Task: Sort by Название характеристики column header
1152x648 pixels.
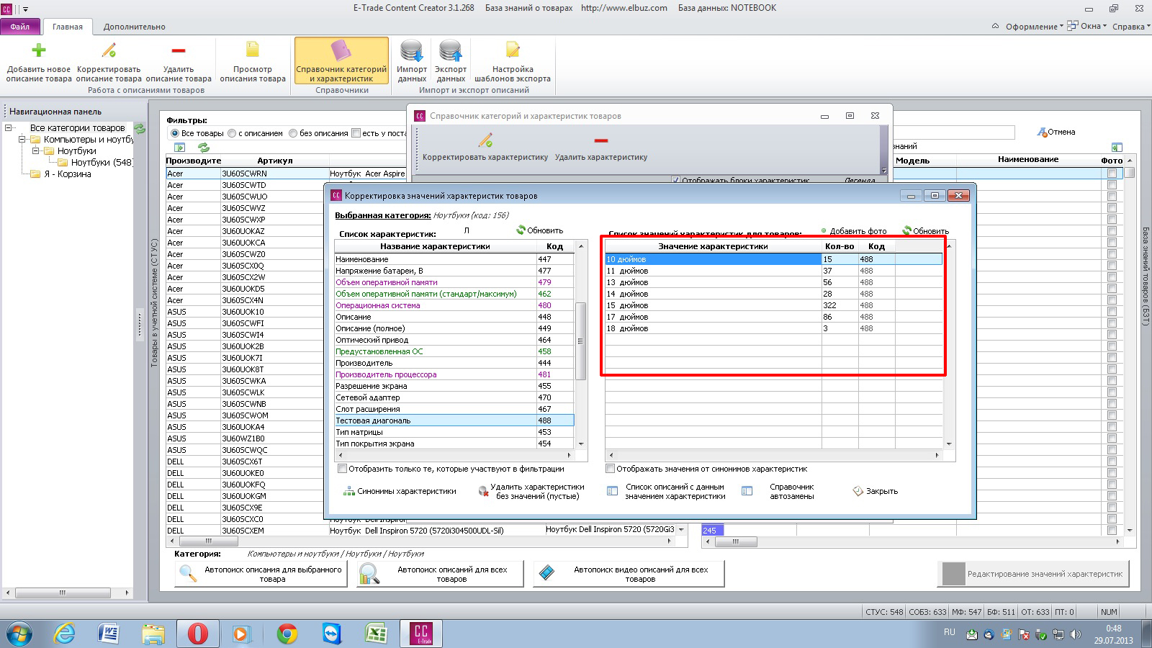Action: click(x=435, y=246)
